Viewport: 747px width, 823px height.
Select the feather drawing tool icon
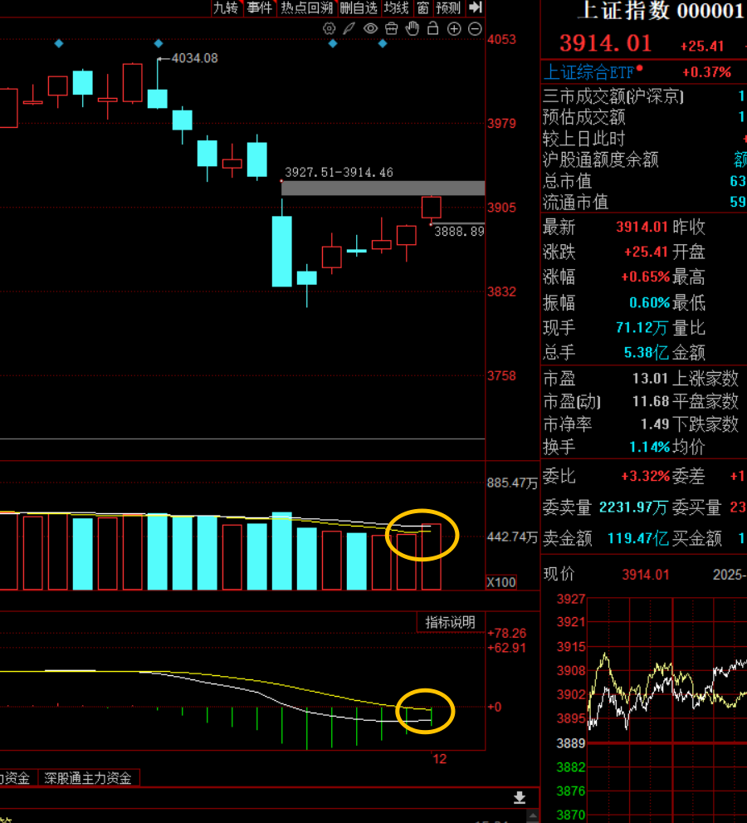[349, 29]
